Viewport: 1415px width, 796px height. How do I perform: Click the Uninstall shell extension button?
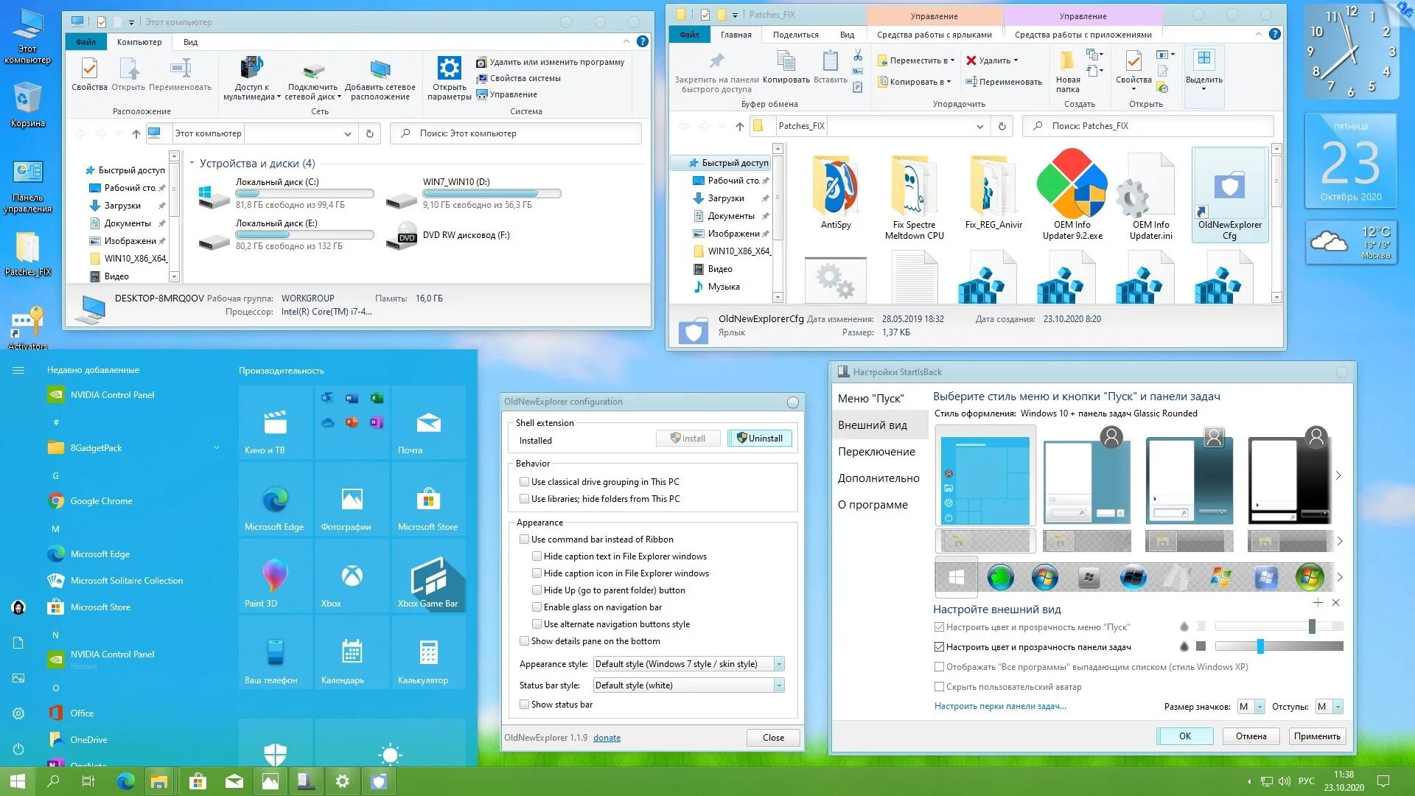(x=760, y=438)
